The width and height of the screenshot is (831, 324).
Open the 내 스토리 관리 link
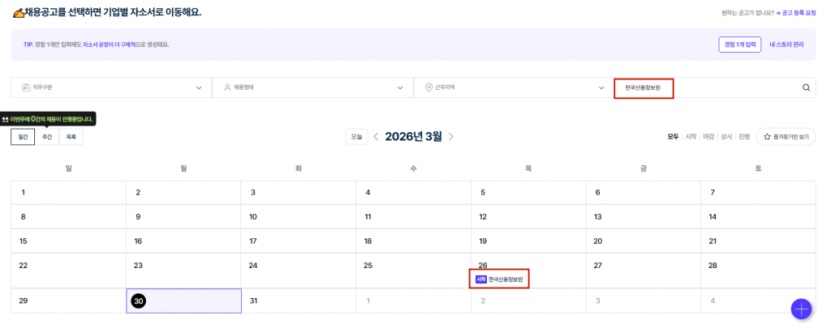tap(786, 45)
